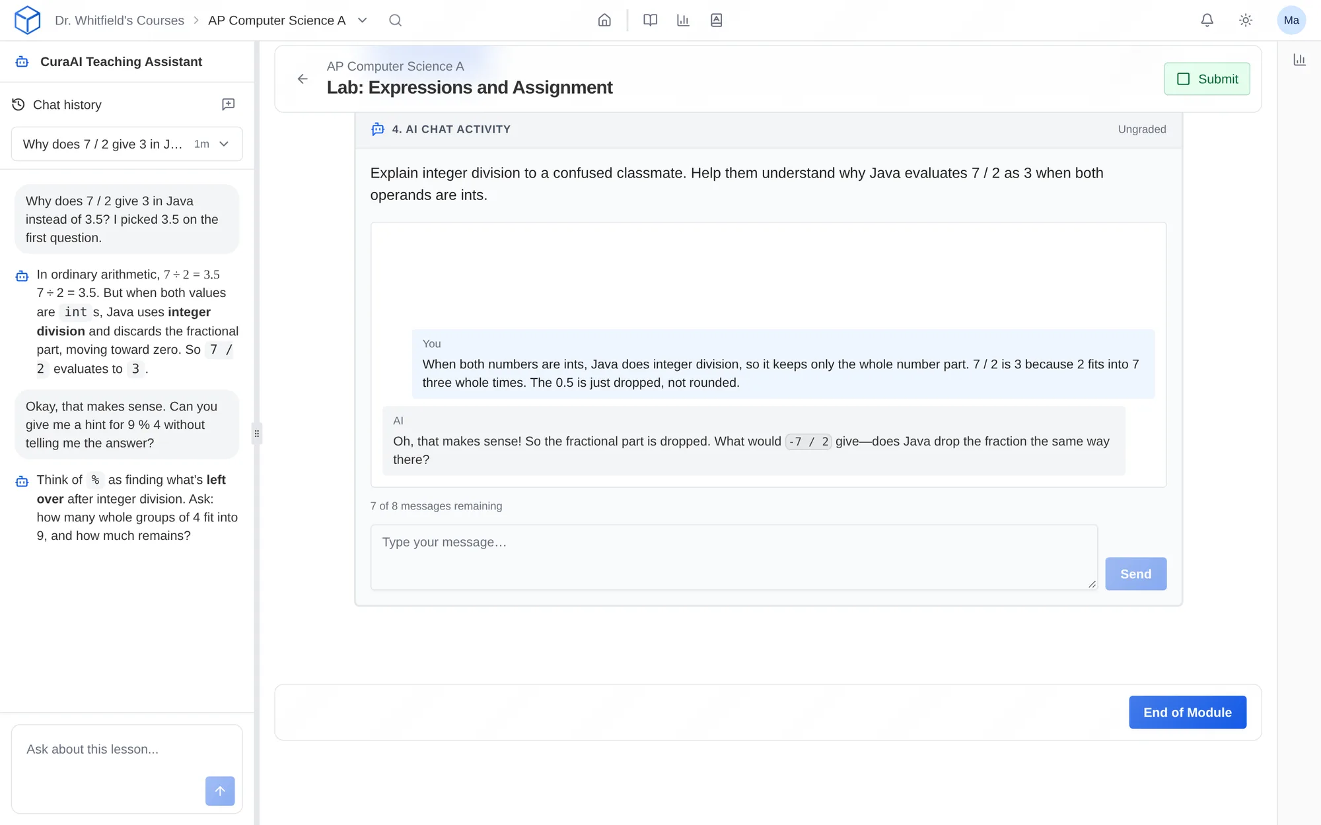The width and height of the screenshot is (1321, 825).
Task: Click the back arrow beside lab title
Action: pos(303,79)
